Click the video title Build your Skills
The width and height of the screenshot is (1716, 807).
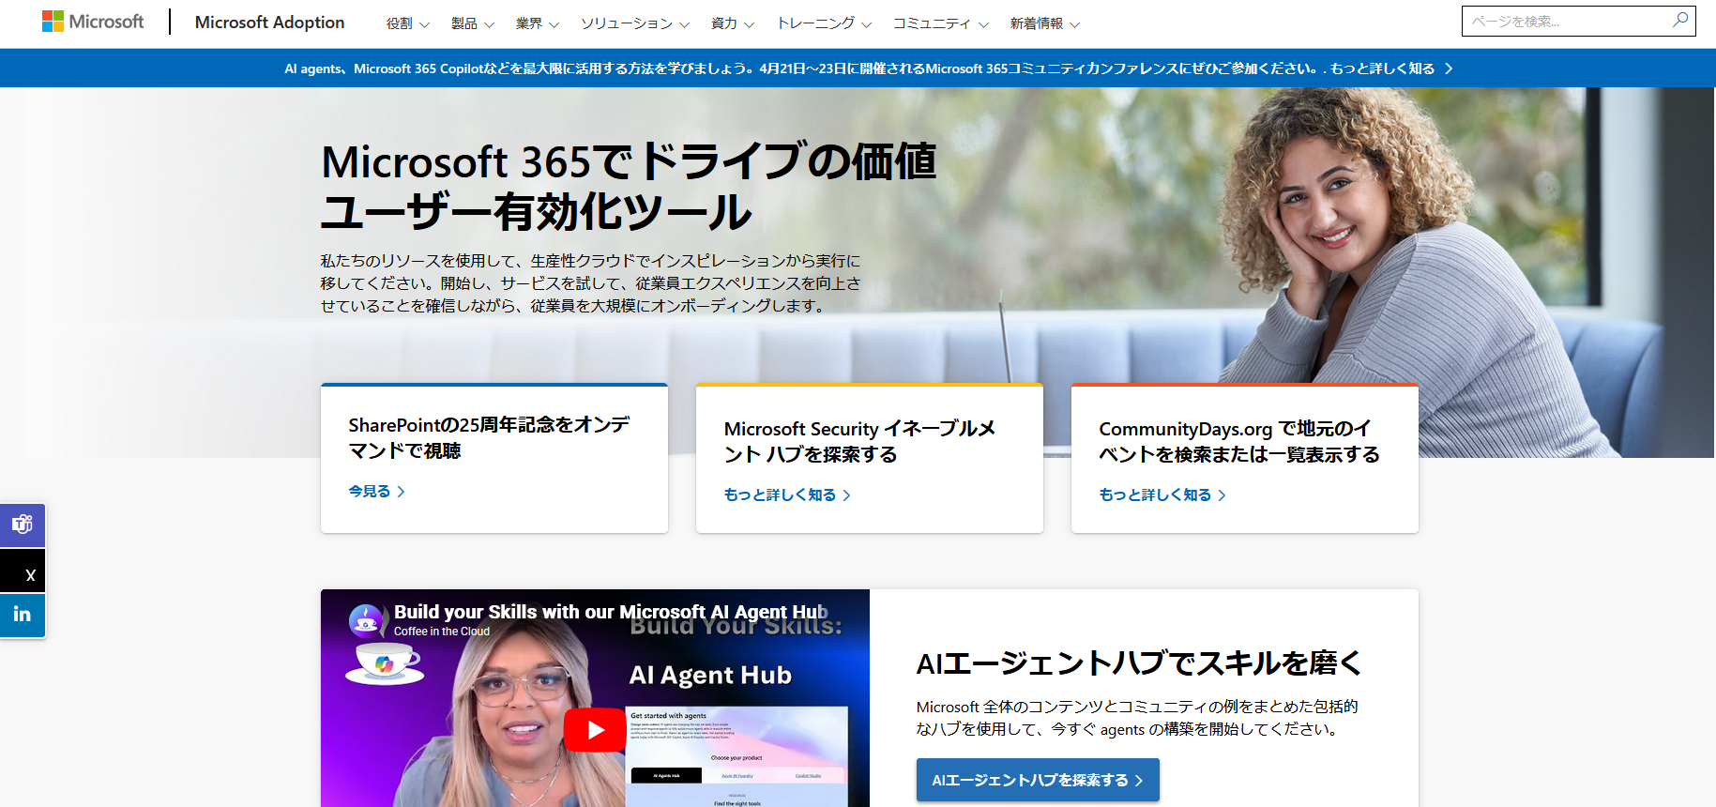(611, 612)
